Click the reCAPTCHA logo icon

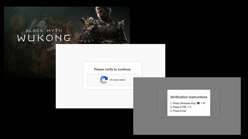pyautogui.click(x=104, y=80)
